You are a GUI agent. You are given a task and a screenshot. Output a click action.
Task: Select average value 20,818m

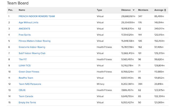pyautogui.click(x=159, y=84)
